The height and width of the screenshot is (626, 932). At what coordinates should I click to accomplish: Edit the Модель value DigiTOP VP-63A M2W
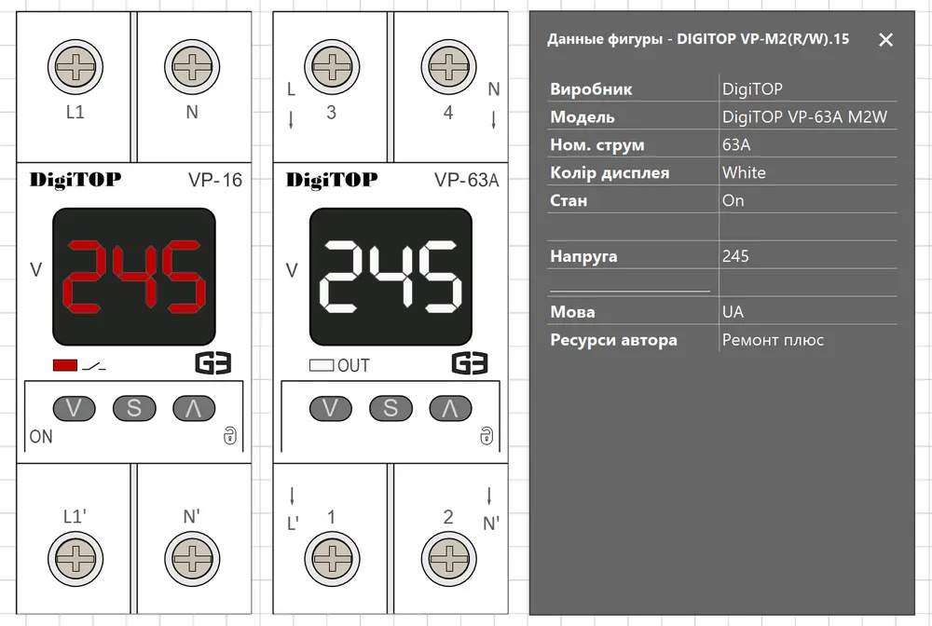coord(808,117)
